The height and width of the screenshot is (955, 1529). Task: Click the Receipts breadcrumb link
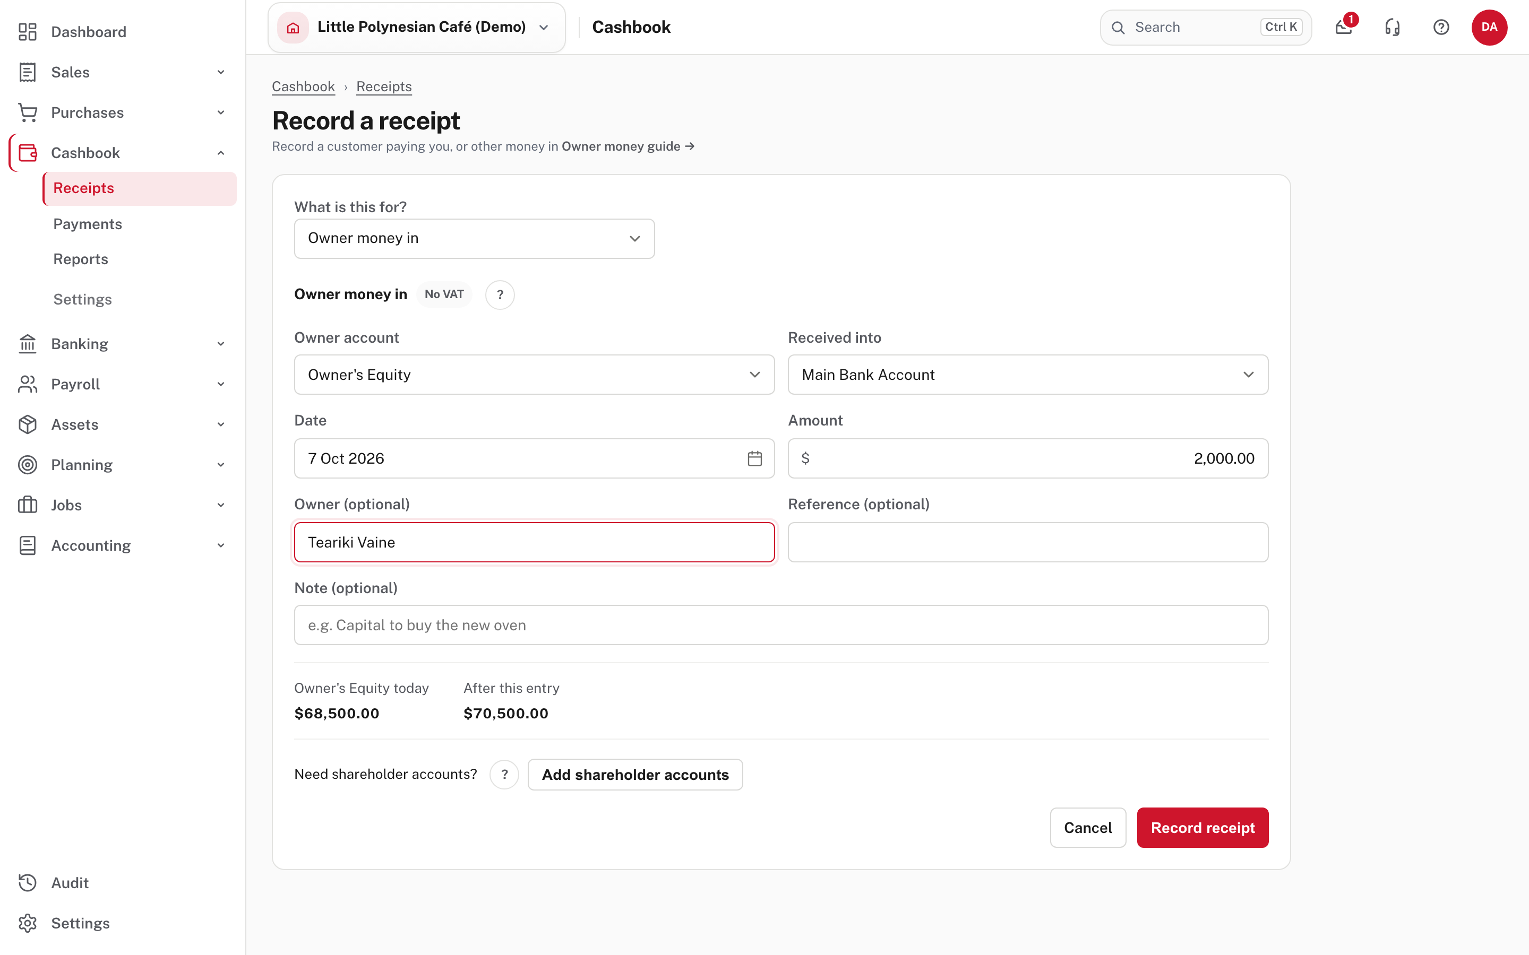tap(384, 86)
